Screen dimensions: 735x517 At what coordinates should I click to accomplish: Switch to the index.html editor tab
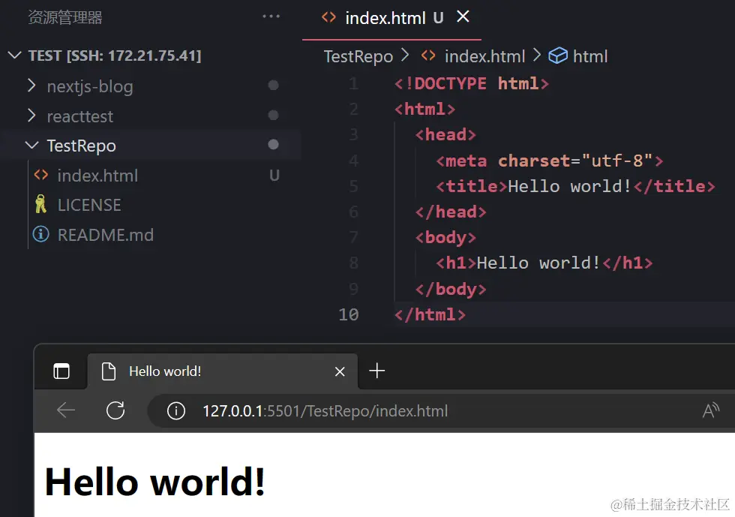point(391,19)
